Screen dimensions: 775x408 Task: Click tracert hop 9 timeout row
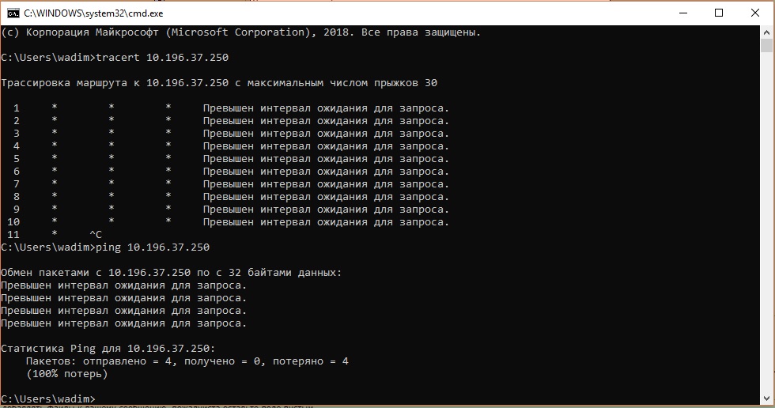point(231,210)
